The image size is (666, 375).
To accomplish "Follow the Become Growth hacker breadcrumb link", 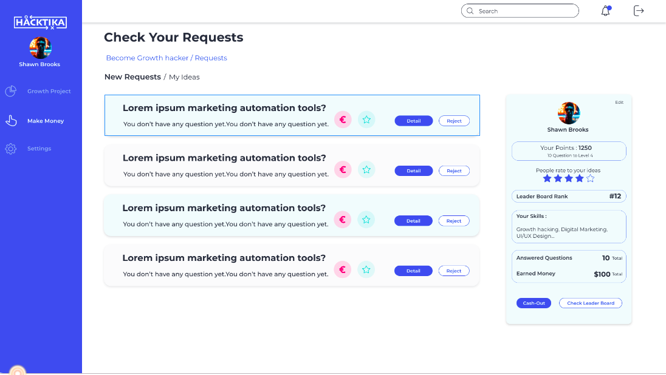I will tap(147, 58).
